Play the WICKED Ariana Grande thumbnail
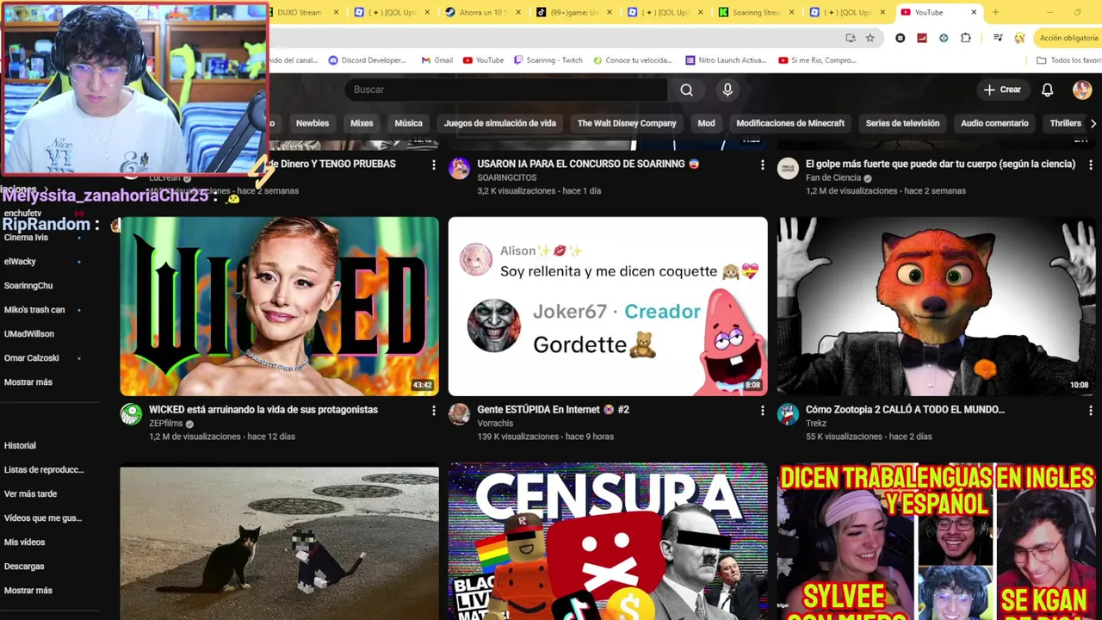 tap(279, 307)
